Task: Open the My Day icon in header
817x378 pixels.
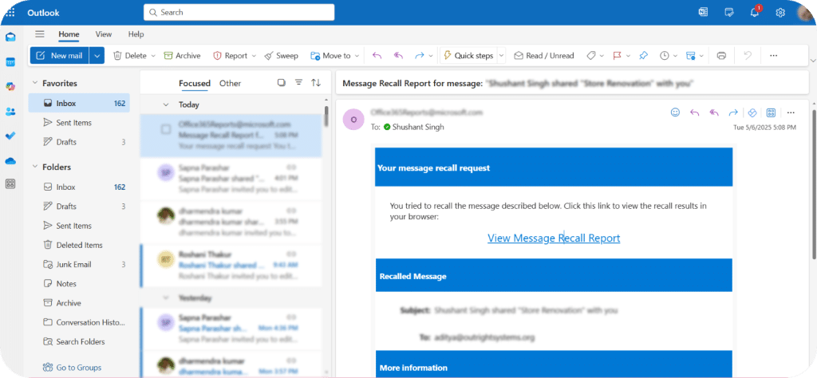Action: (x=729, y=13)
